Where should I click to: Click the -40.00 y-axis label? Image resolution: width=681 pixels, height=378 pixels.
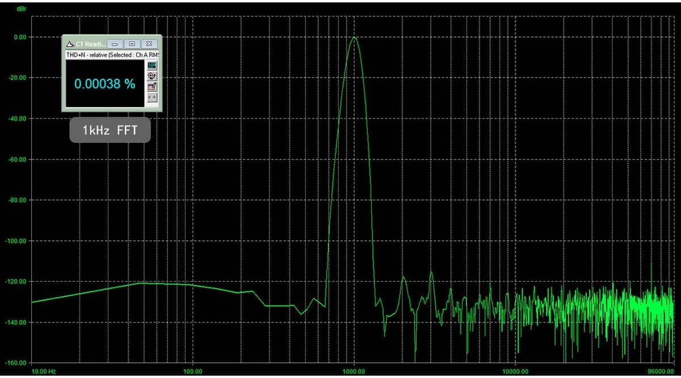tap(16, 118)
